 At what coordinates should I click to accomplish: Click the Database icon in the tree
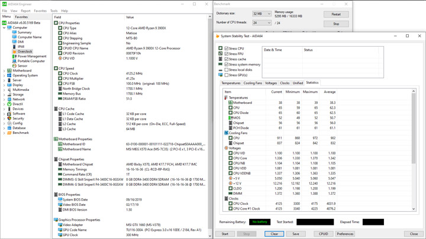9,128
